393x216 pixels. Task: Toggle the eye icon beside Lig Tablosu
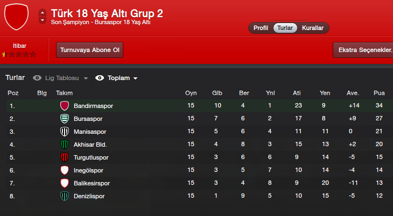(37, 78)
